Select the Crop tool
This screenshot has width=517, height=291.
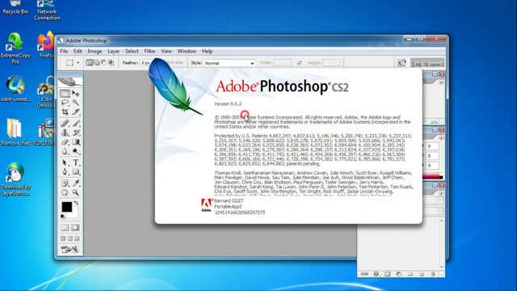coord(65,112)
